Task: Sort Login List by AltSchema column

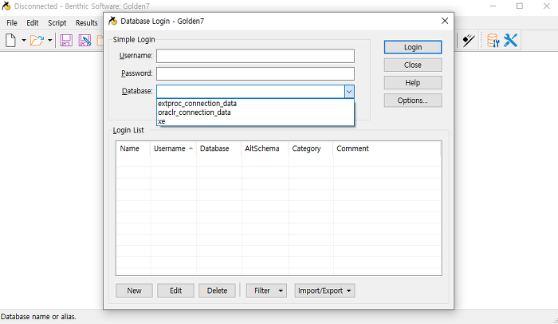Action: click(265, 148)
